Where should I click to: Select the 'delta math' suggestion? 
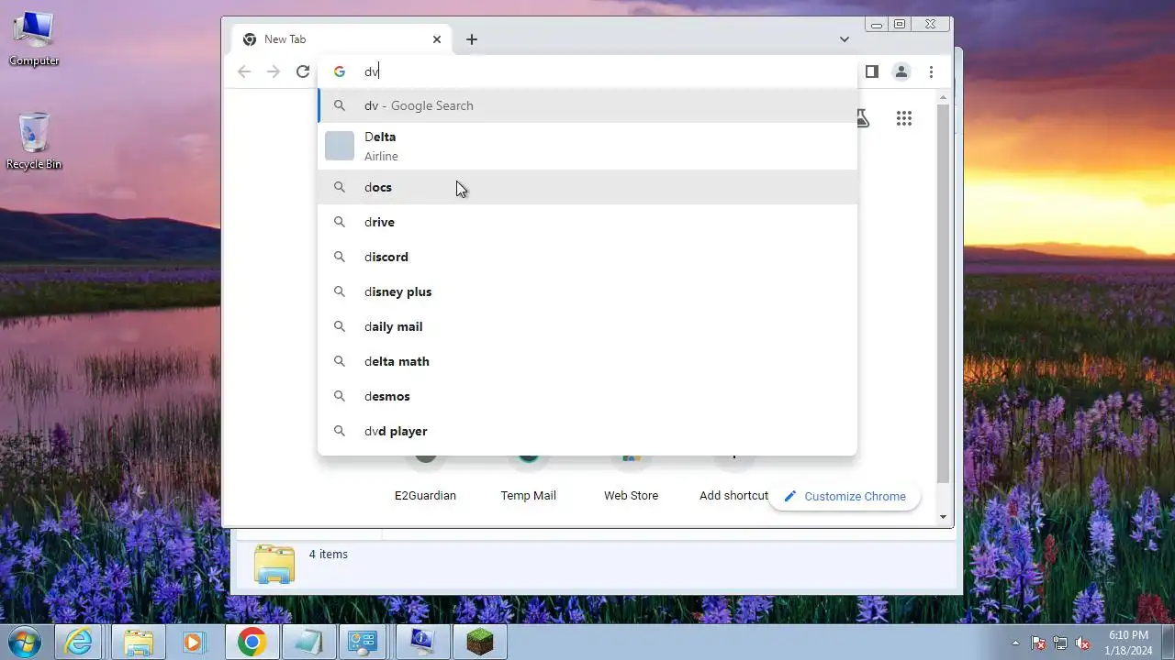click(587, 361)
